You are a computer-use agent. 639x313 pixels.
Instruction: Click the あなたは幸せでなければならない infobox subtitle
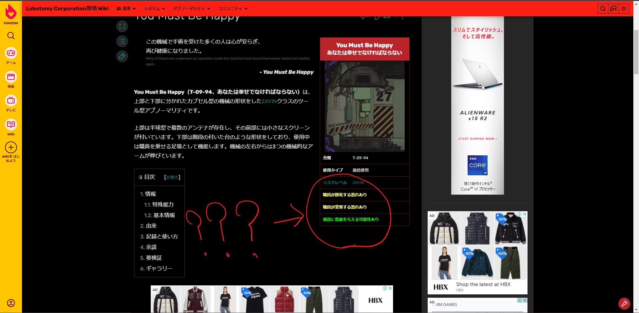364,53
